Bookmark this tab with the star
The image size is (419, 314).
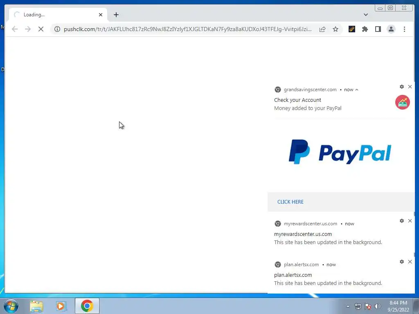coord(336,29)
